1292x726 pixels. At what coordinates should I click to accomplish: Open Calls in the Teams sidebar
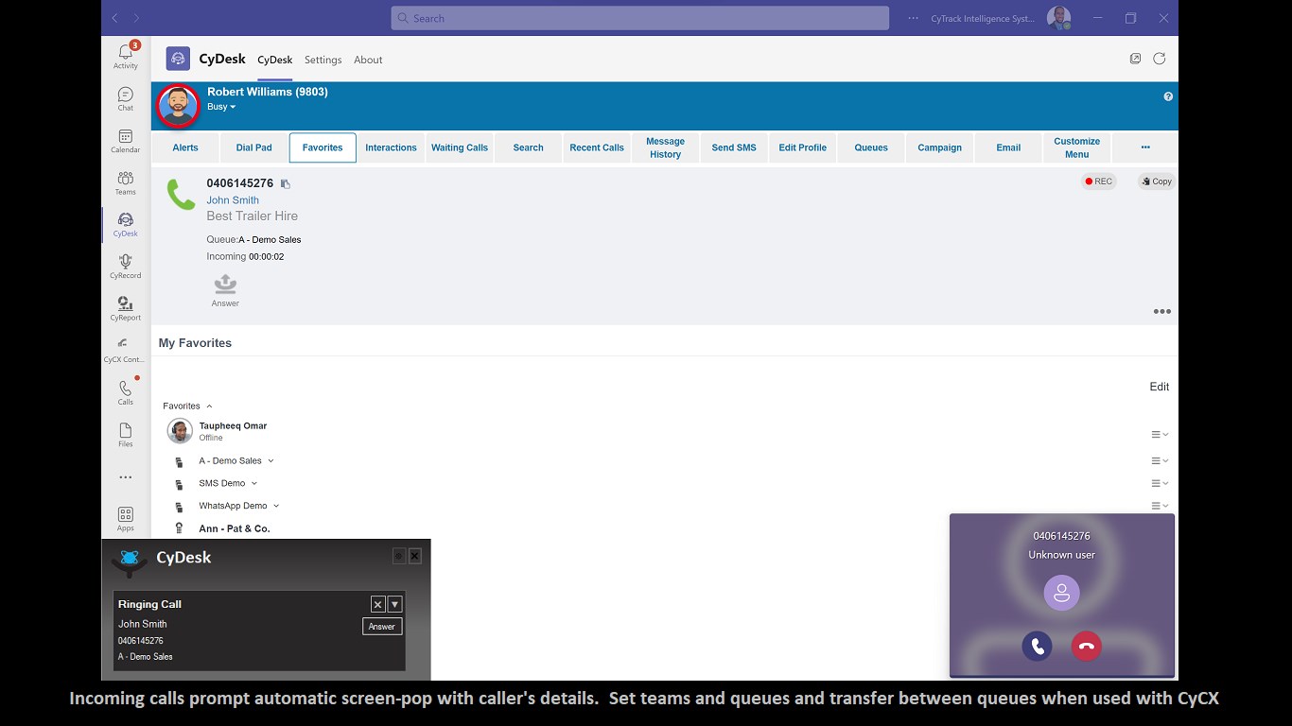(126, 392)
